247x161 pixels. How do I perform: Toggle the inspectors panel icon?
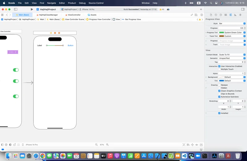click(x=243, y=9)
